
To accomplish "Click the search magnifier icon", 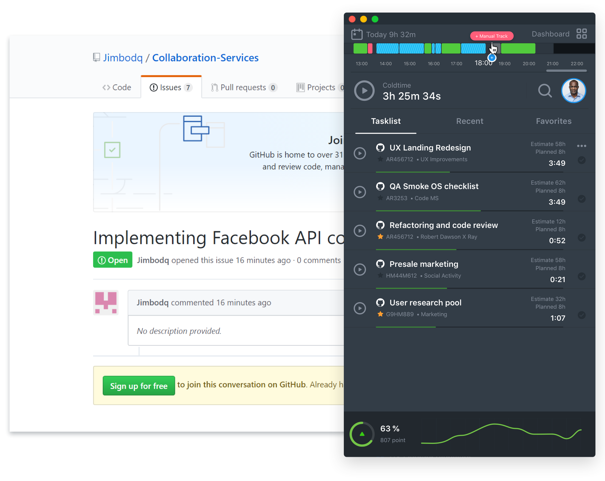I will click(x=544, y=90).
